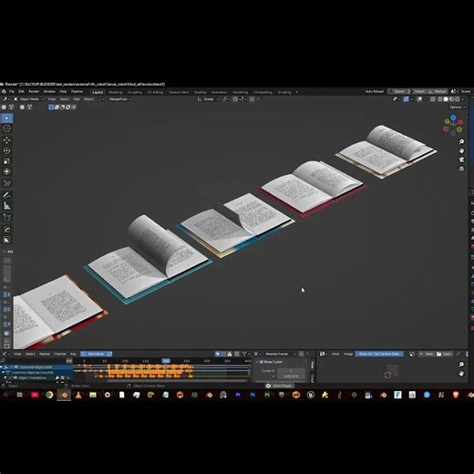Viewport: 474px width, 474px height.
Task: Select the solid viewport shading icon
Action: pos(446,99)
